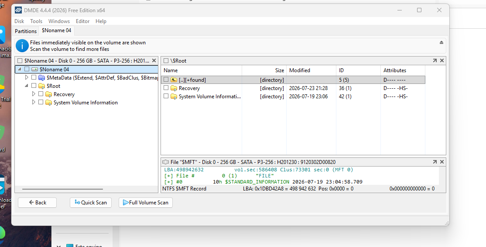Expand the Recovery folder in the tree
The width and height of the screenshot is (486, 247).
[x=34, y=94]
